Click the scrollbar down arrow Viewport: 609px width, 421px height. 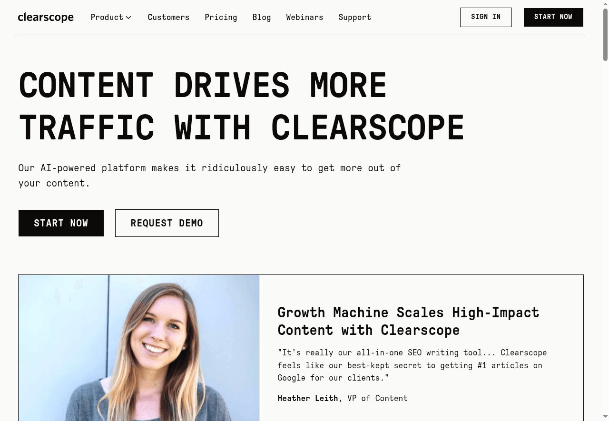605,417
